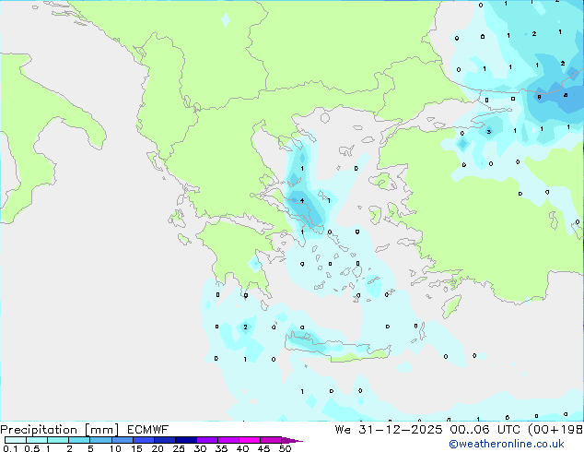Viewport: 584px width, 452px height.
Task: Click the '4' precipitation value on the map
Action: [x=302, y=201]
